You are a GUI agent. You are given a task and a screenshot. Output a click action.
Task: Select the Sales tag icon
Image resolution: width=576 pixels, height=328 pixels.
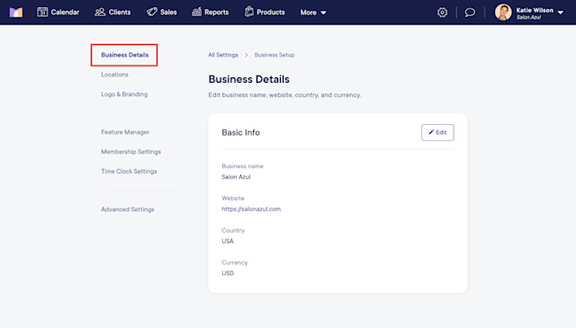[152, 12]
